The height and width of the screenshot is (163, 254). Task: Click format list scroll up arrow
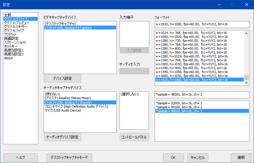246,33
